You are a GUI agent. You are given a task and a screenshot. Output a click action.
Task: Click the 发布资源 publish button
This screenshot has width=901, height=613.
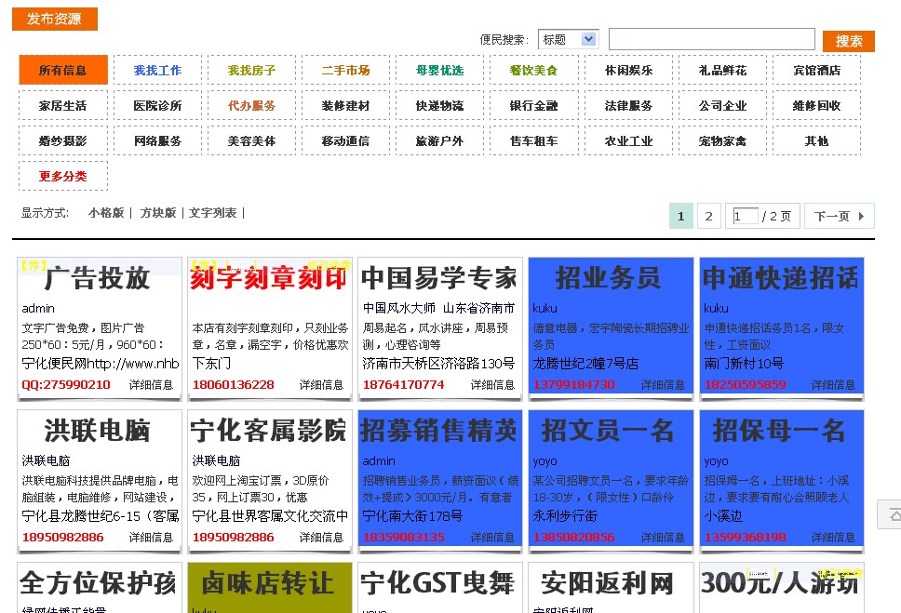pos(54,19)
